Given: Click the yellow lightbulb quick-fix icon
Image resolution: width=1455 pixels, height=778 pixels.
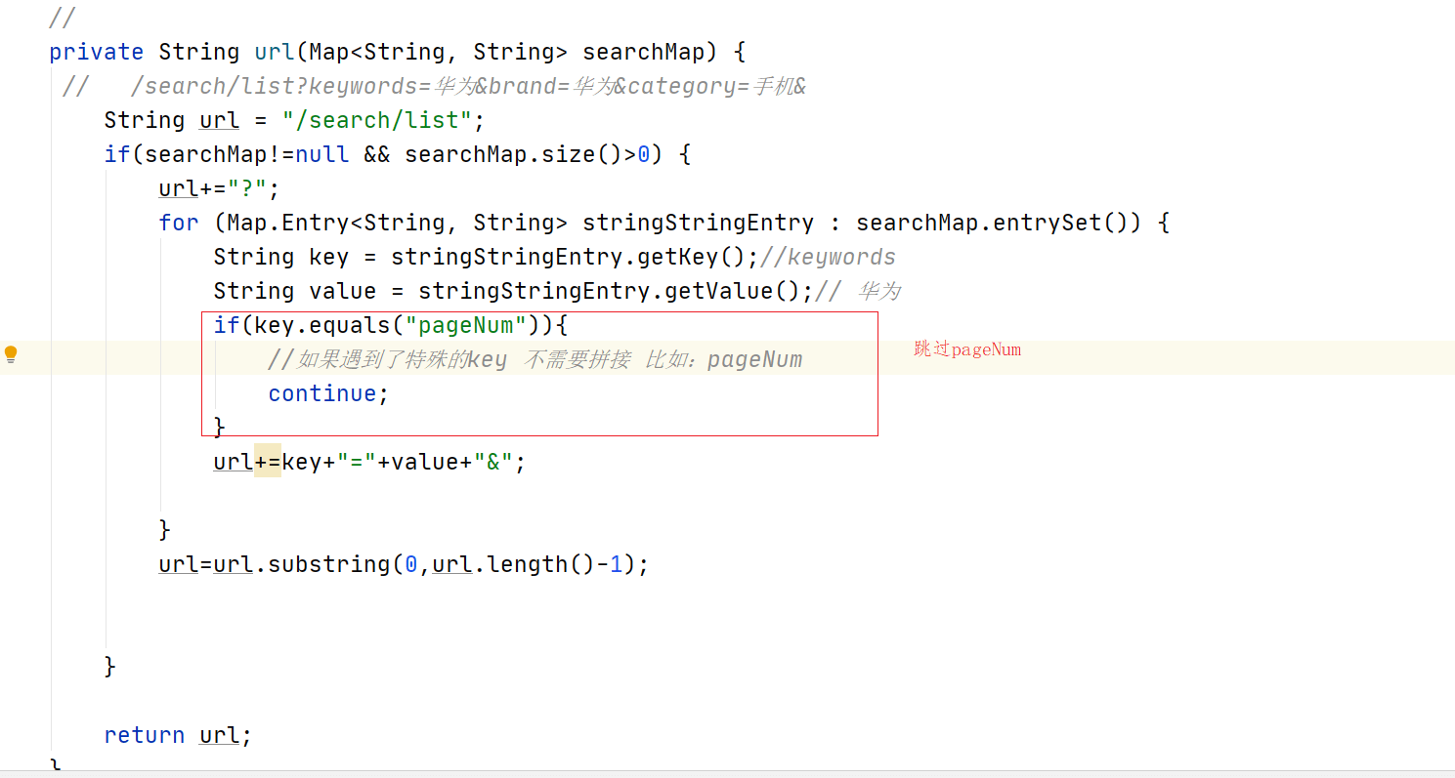Looking at the screenshot, I should [11, 354].
